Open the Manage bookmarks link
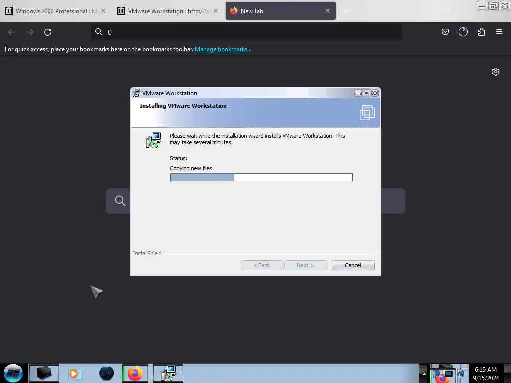 223,49
